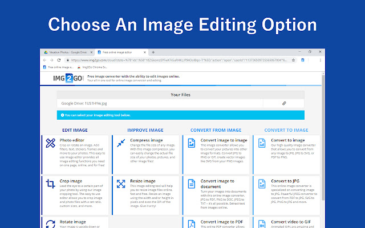Close the Vacation Photos Google Drive tab

pos(91,52)
